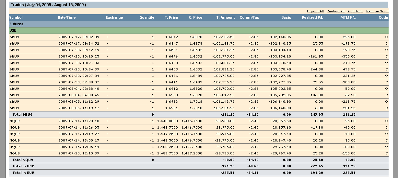Viewport: 398px width, 178px height.
Task: Select date 2009-07-15, 12:15:39
Action: [x=79, y=153]
